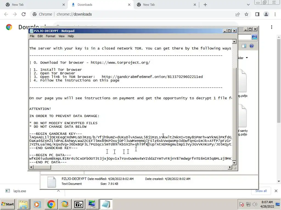Toggle Chrome side panel icon
281x210 pixels.
(x=257, y=14)
